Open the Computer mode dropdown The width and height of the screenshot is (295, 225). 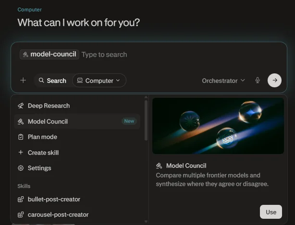(x=99, y=81)
